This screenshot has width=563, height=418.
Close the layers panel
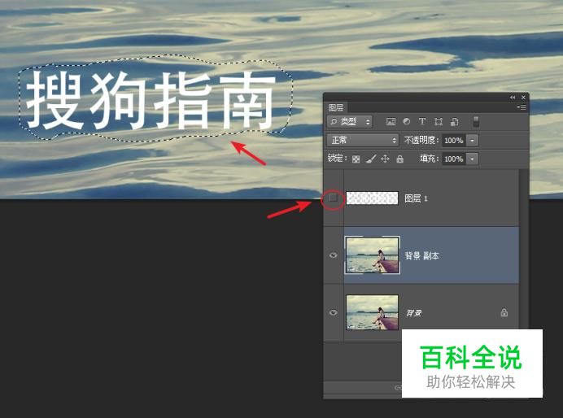pyautogui.click(x=523, y=98)
